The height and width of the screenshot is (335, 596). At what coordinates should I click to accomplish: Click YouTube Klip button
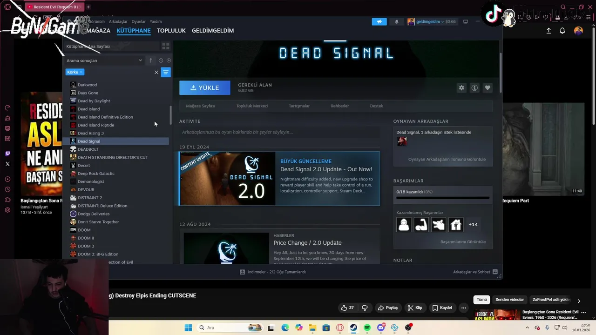tap(414, 308)
